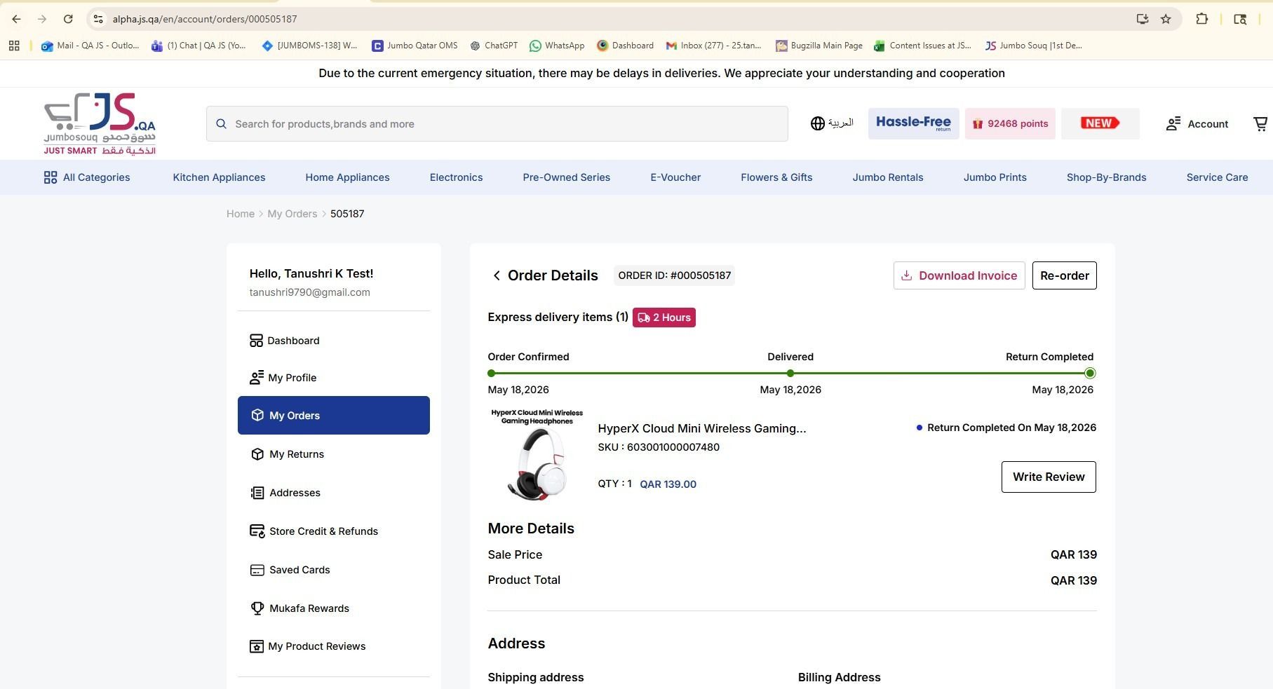Open the Bugzilla Main Page bookmark
Viewport: 1273px width, 689px height.
tap(819, 46)
